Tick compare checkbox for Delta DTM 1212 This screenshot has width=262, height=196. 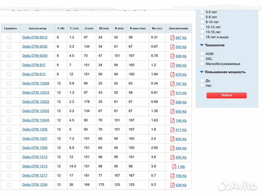pyautogui.click(x=9, y=157)
